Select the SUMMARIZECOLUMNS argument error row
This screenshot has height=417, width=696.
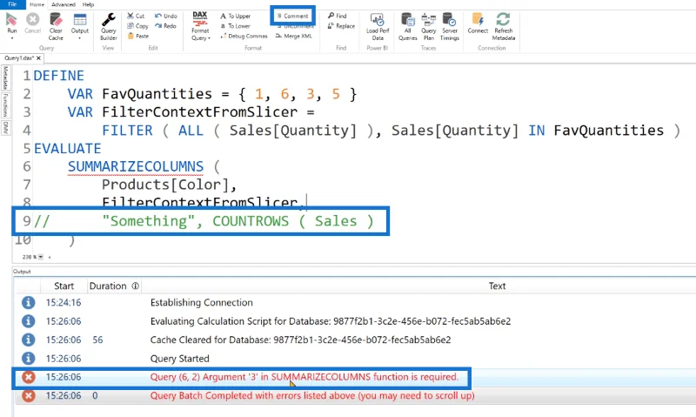355,377
